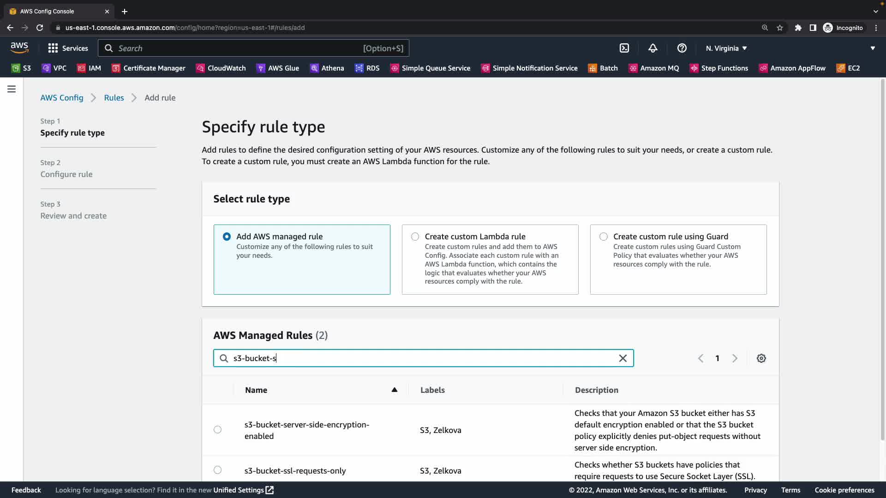This screenshot has width=886, height=498.
Task: Select Create custom rule using Guard
Action: pyautogui.click(x=603, y=237)
